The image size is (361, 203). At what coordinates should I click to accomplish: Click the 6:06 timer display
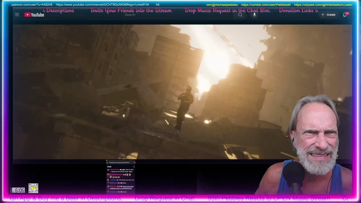[18, 190]
